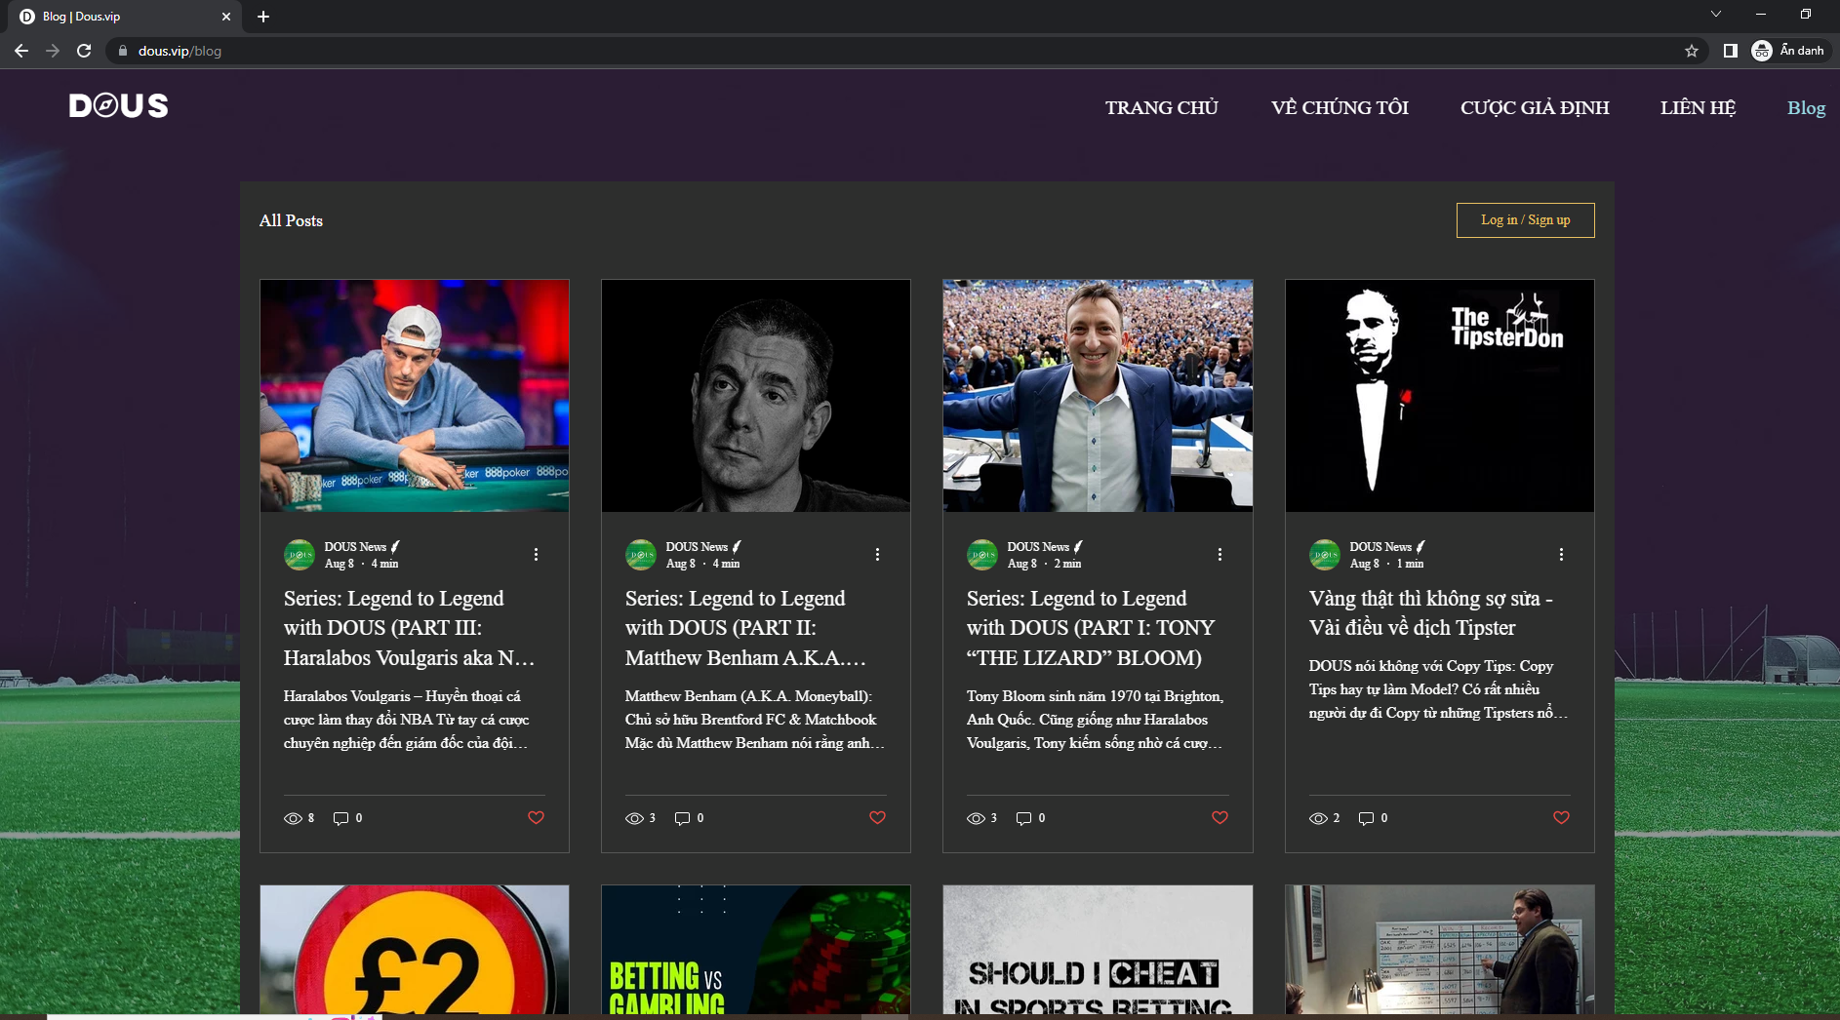Go back using the browser back arrow
Image resolution: width=1840 pixels, height=1020 pixels.
(x=21, y=51)
